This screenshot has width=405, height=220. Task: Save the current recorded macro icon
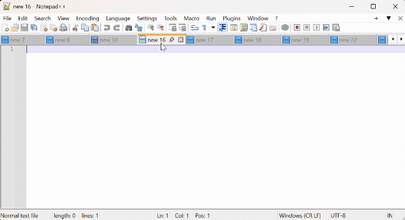click(x=336, y=28)
